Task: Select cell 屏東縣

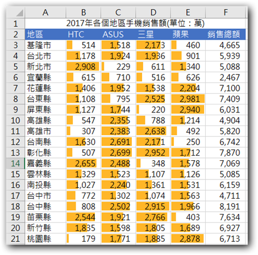Action: point(45,110)
